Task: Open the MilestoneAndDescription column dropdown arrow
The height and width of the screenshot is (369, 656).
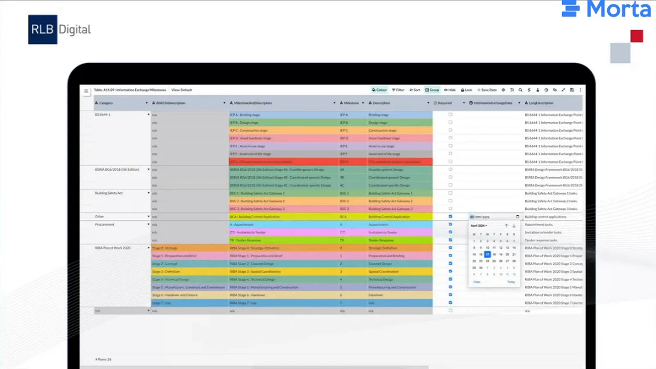Action: [x=334, y=103]
